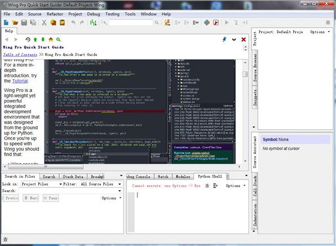Click the Save all files icon

point(33,23)
